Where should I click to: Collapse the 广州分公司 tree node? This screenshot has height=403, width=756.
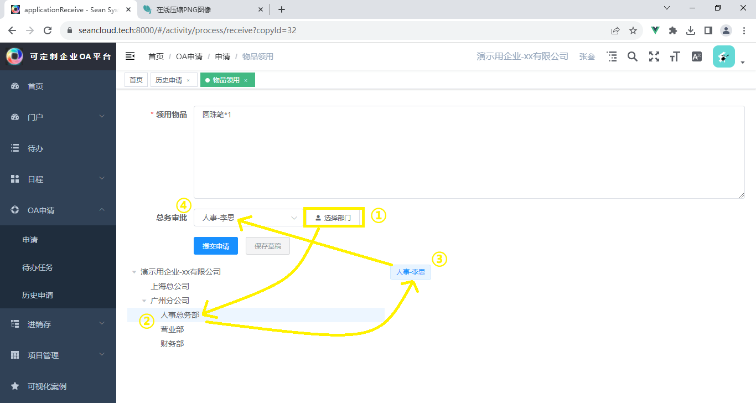coord(144,301)
